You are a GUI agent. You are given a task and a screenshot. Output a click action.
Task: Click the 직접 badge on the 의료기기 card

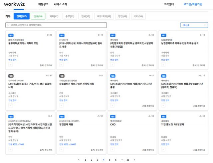click(11, 76)
